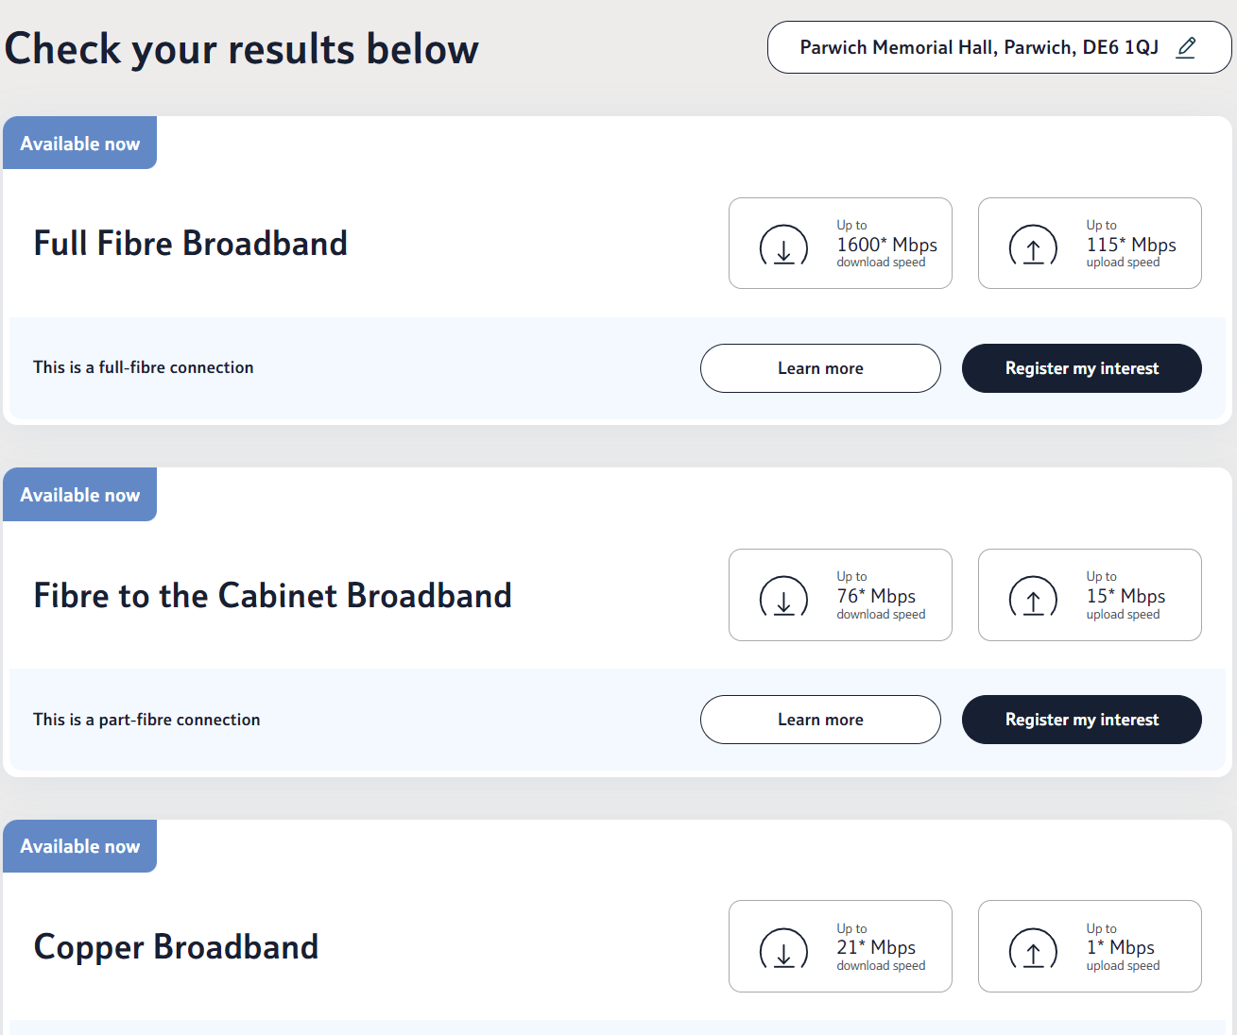This screenshot has height=1035, width=1237.
Task: Click the Available now label near Copper Broadband
Action: (79, 846)
